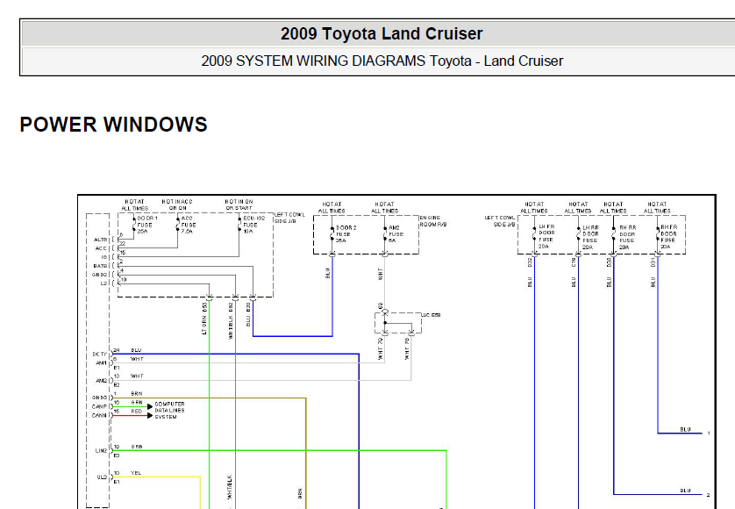
Task: Click the "2009 Toyota Land Cruiser" title
Action: pyautogui.click(x=382, y=33)
